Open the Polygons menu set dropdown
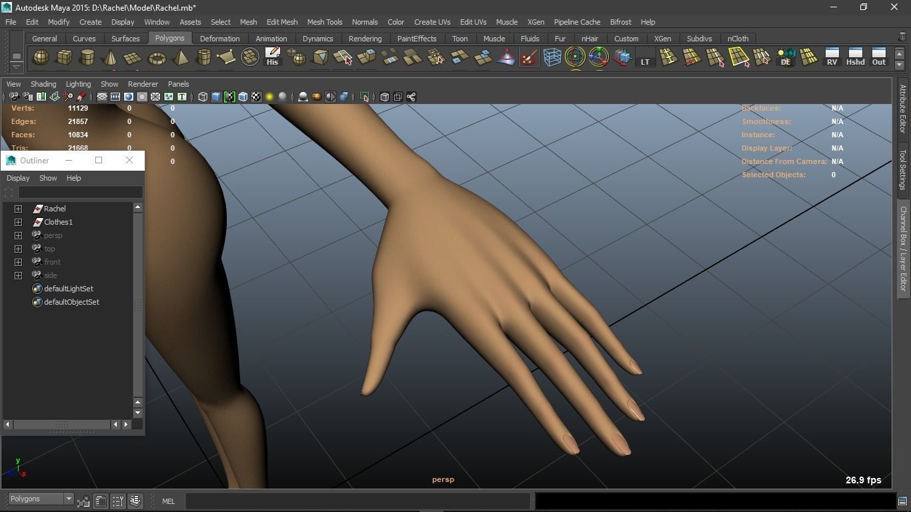The image size is (911, 512). click(x=40, y=499)
